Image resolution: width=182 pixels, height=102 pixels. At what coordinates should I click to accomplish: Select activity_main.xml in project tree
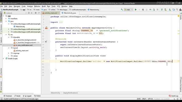click(x=21, y=50)
